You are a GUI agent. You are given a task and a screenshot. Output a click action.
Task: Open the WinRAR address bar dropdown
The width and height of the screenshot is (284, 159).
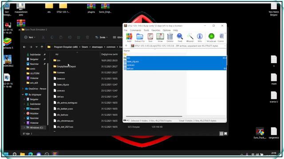click(x=225, y=46)
